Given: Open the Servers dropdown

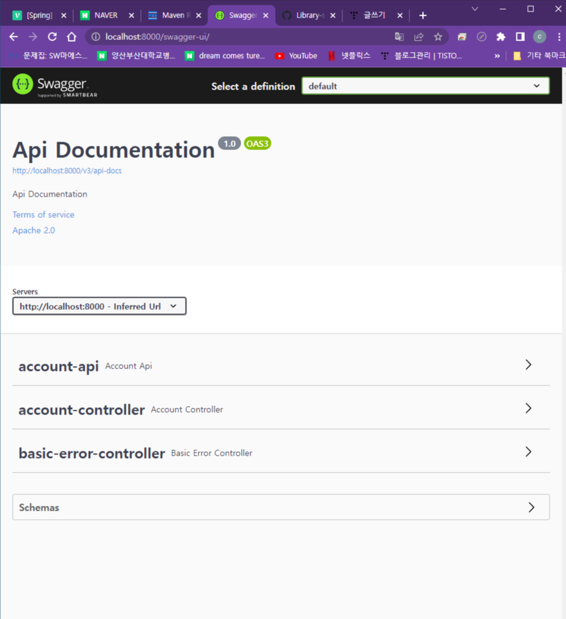Looking at the screenshot, I should [99, 306].
